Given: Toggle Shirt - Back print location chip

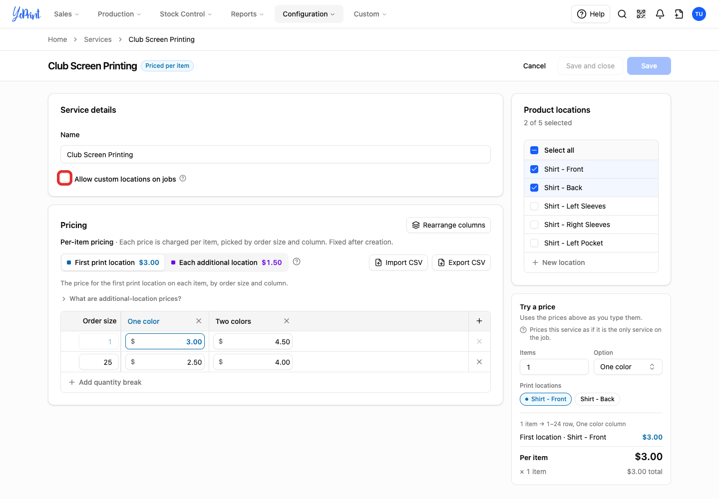Looking at the screenshot, I should (597, 399).
